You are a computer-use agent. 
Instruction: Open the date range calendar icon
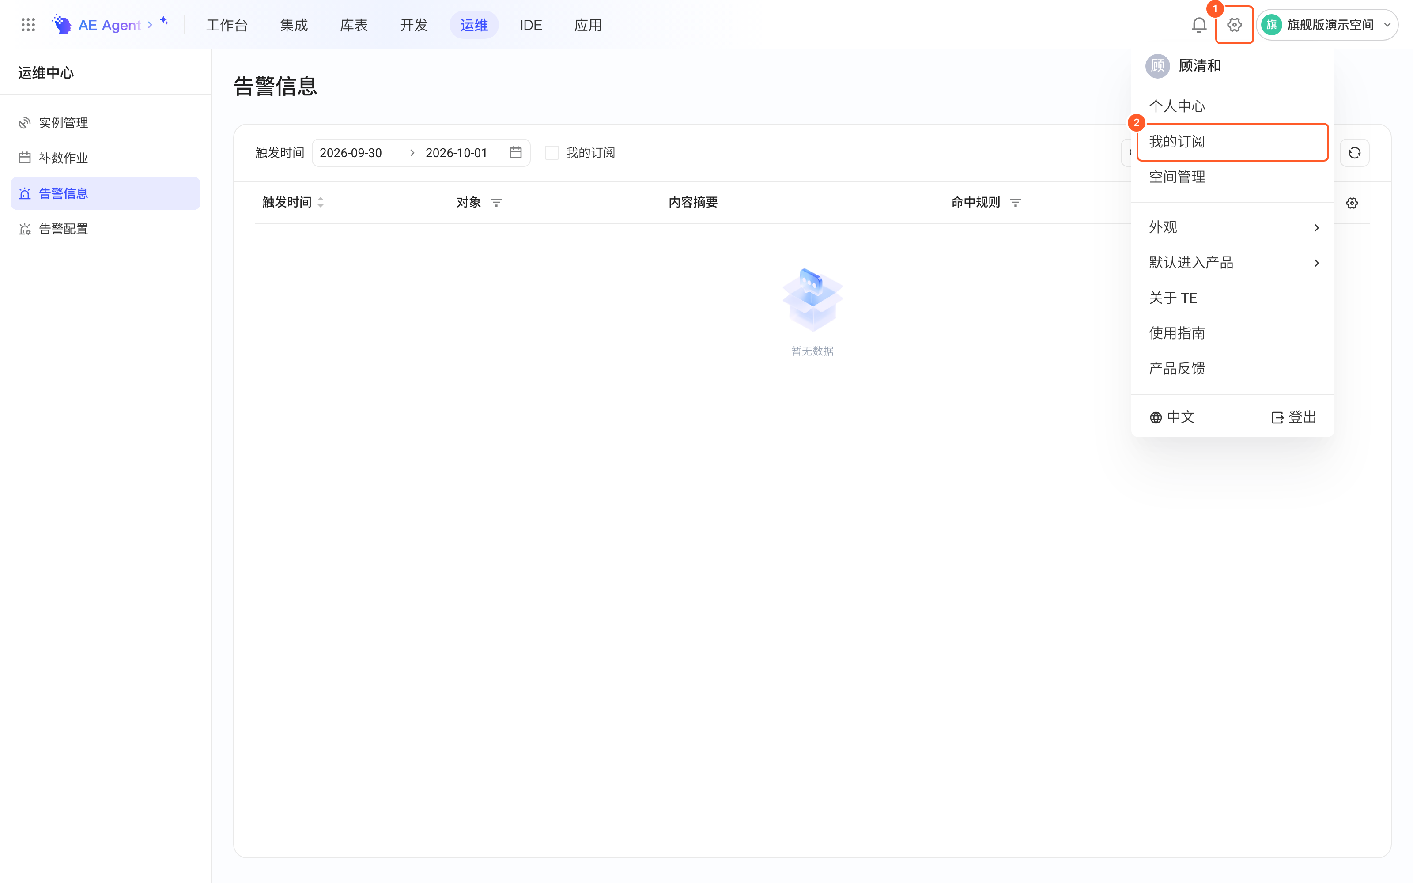click(x=516, y=152)
